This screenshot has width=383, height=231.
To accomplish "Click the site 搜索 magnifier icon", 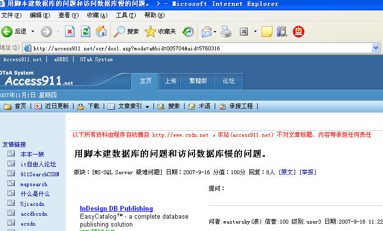I will coord(161,107).
